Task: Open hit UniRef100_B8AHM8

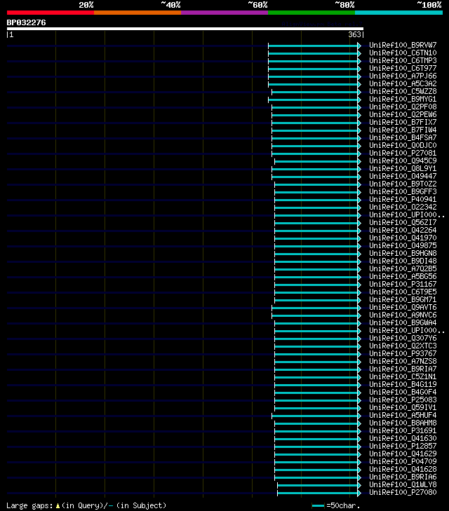Action: coord(403,423)
